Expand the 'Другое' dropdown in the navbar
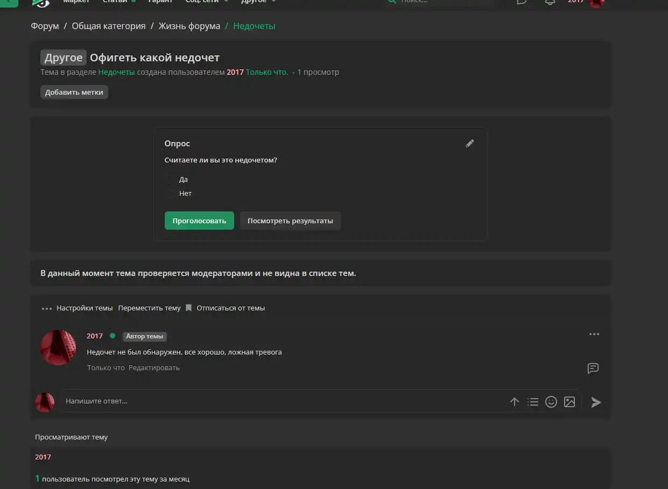The image size is (668, 489). coord(258,2)
